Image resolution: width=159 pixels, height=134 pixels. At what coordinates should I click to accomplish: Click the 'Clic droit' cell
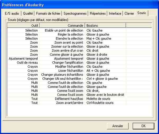coord(92,51)
